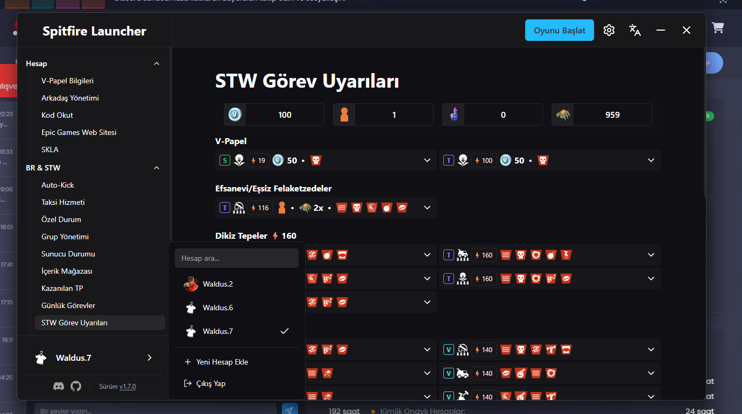Switch to the Waldus.2 account
The width and height of the screenshot is (742, 414).
237,284
